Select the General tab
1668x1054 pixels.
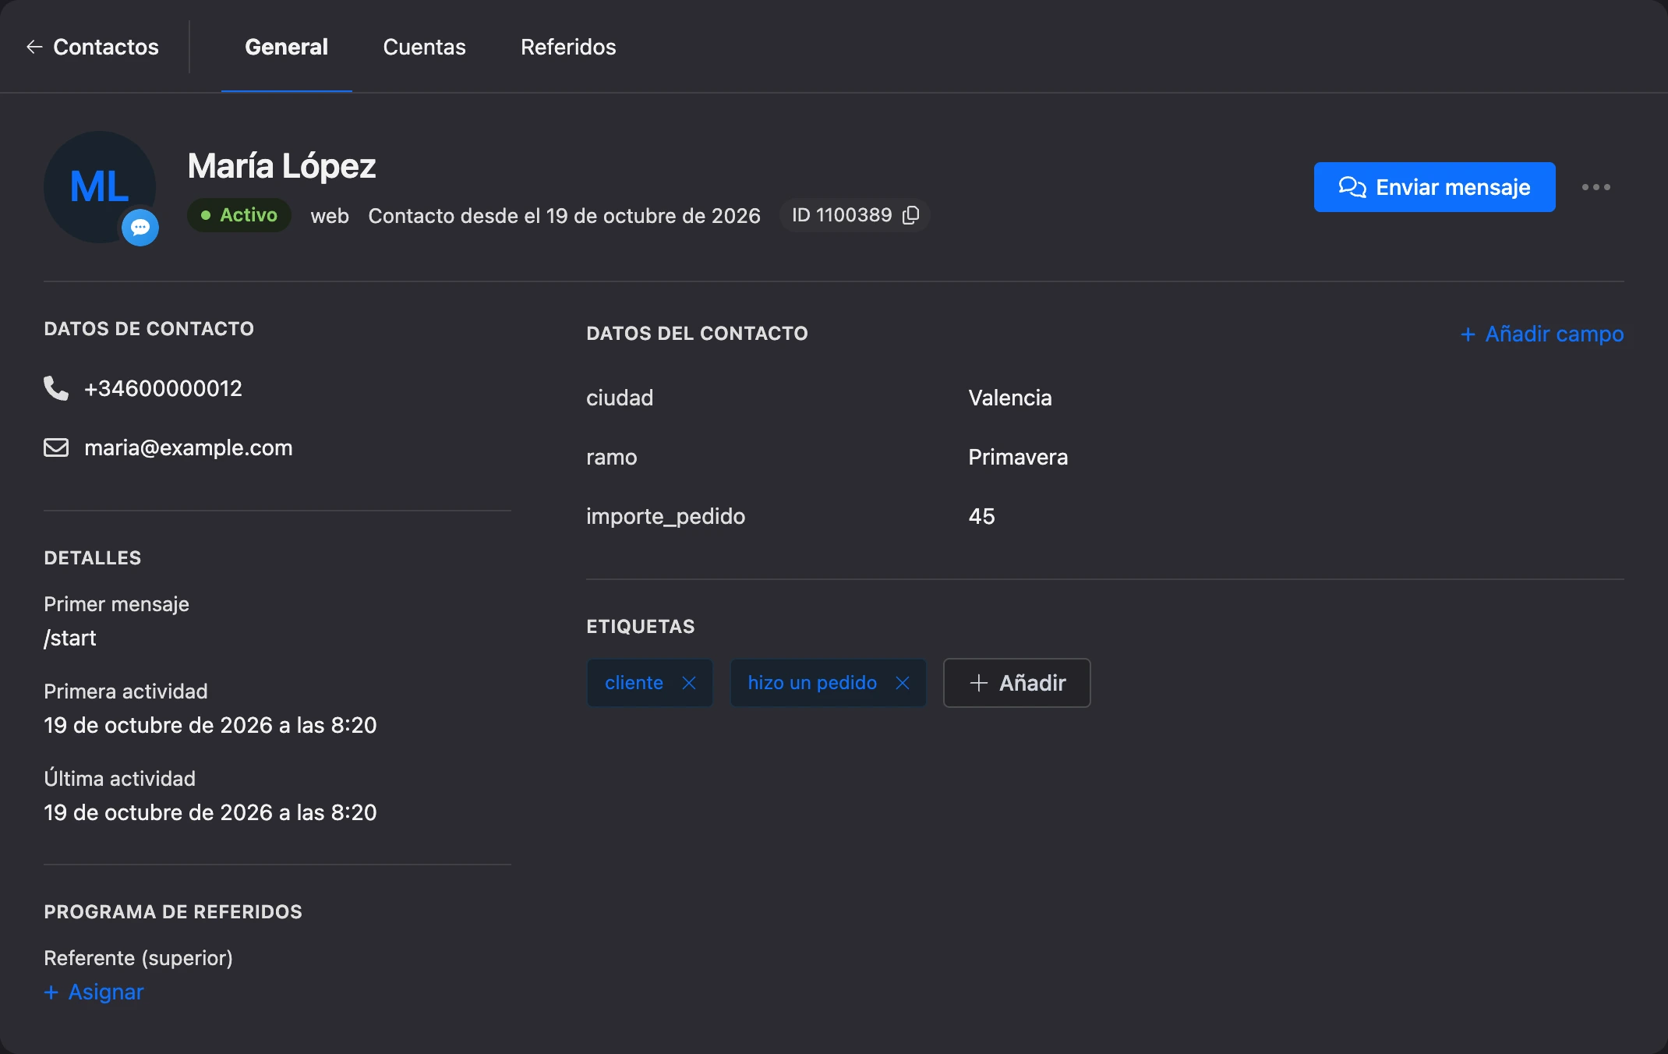286,47
